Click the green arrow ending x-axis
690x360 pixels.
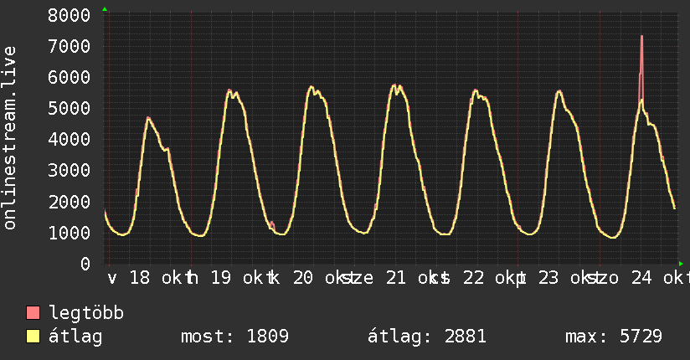tap(681, 264)
